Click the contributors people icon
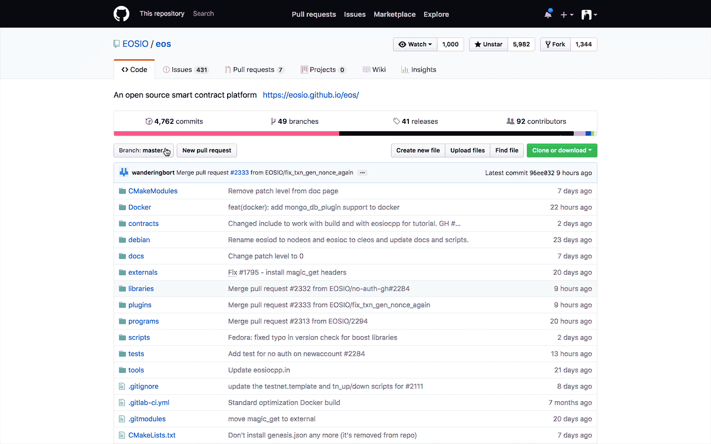 (x=511, y=121)
